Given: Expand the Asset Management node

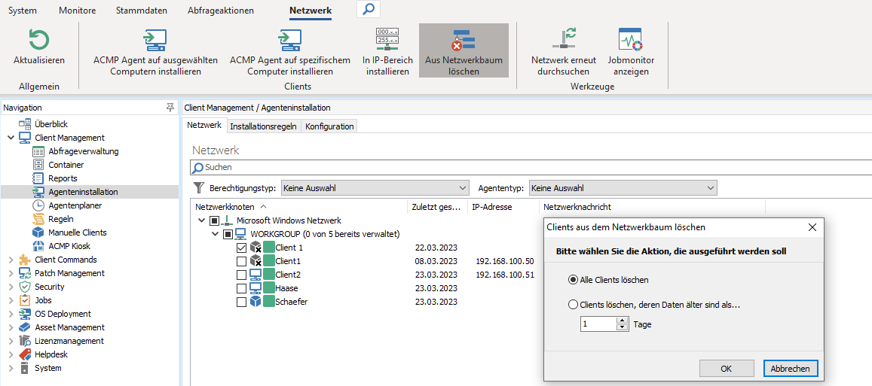Looking at the screenshot, I should point(11,327).
